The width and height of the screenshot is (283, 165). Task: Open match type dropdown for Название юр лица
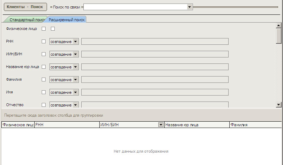pos(76,67)
